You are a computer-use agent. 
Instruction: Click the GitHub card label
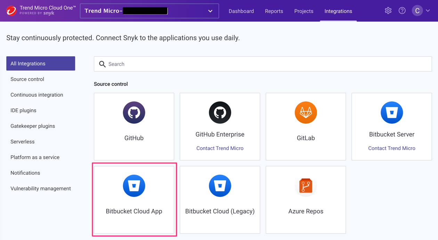click(134, 138)
